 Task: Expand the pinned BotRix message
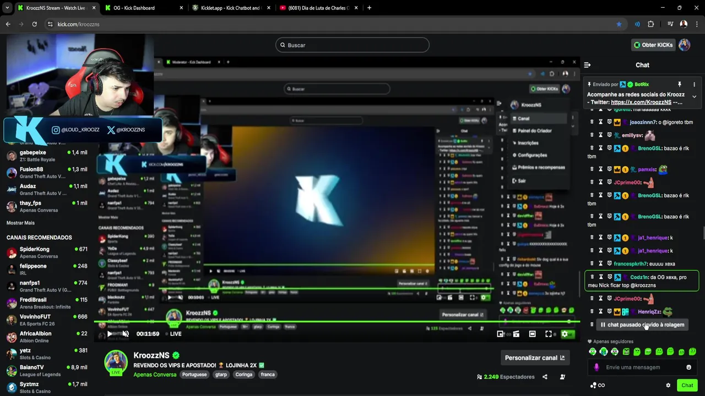[694, 96]
